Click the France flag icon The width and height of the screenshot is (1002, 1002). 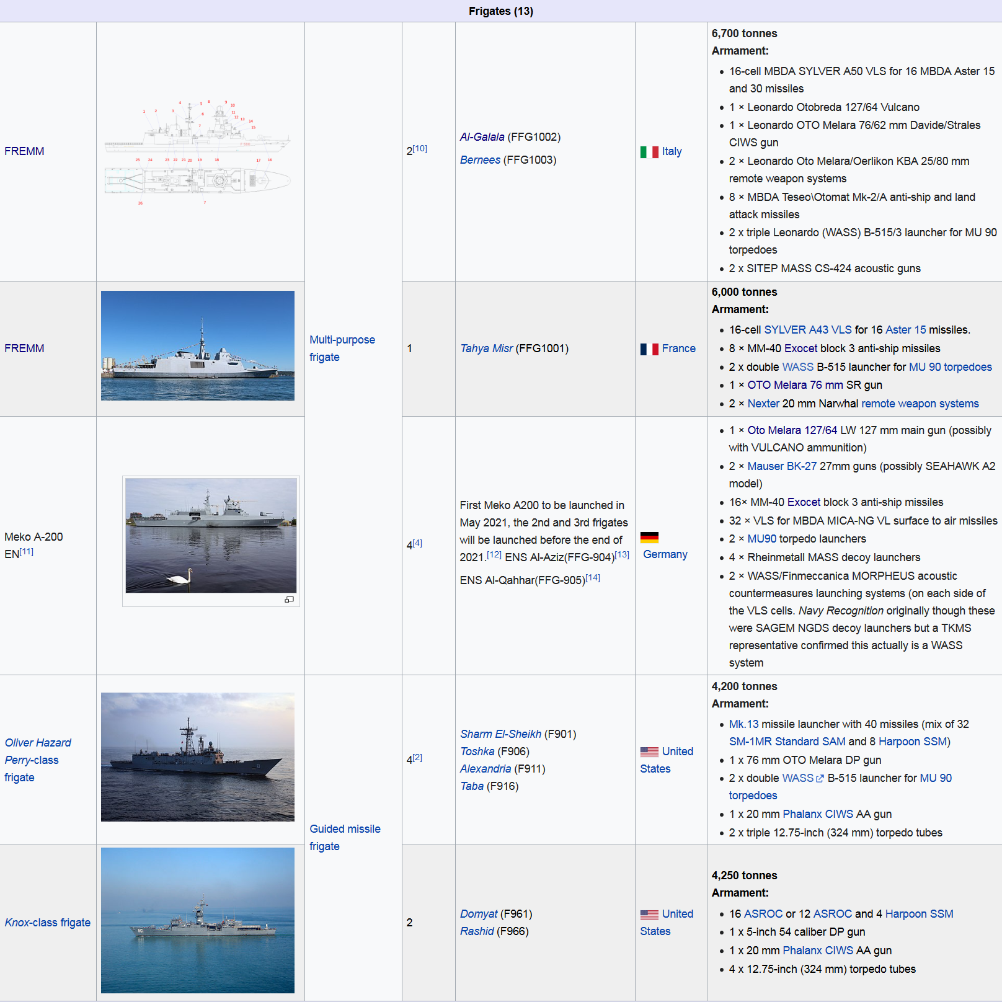(x=649, y=349)
